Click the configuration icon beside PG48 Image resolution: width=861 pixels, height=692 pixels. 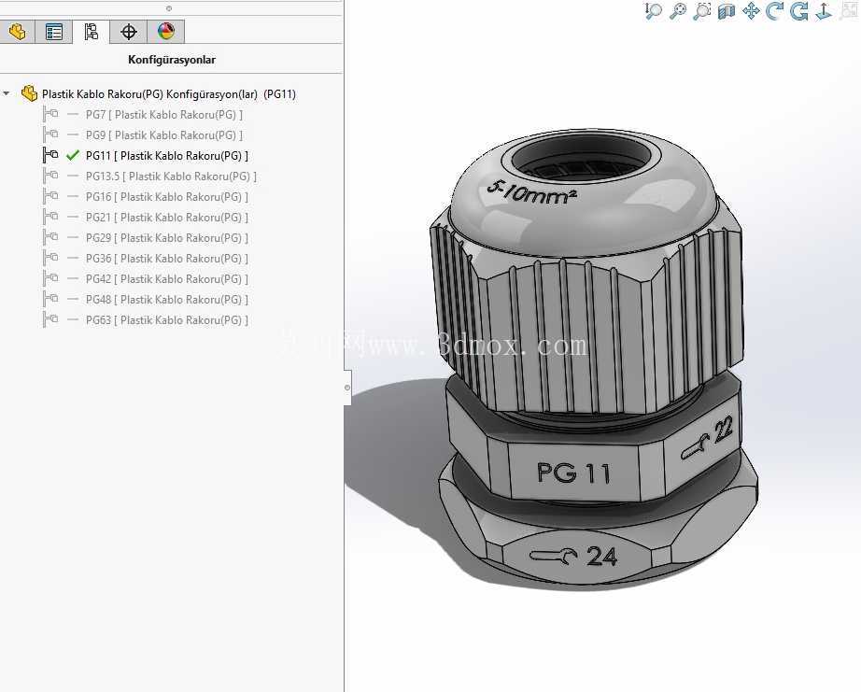coord(51,300)
